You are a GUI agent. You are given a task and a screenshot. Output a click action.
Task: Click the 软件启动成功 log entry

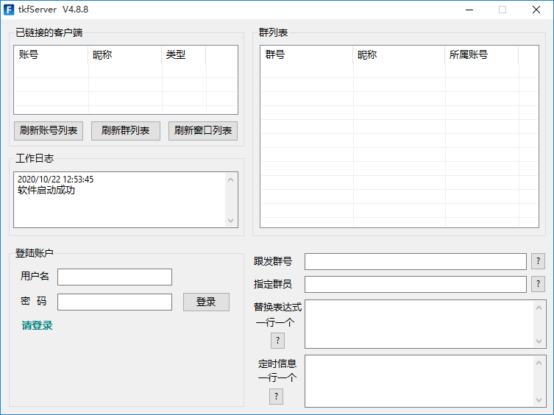pos(46,190)
